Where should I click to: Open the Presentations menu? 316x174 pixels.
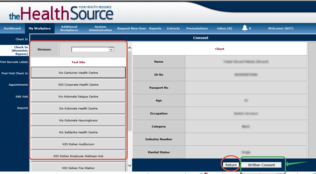(x=197, y=28)
